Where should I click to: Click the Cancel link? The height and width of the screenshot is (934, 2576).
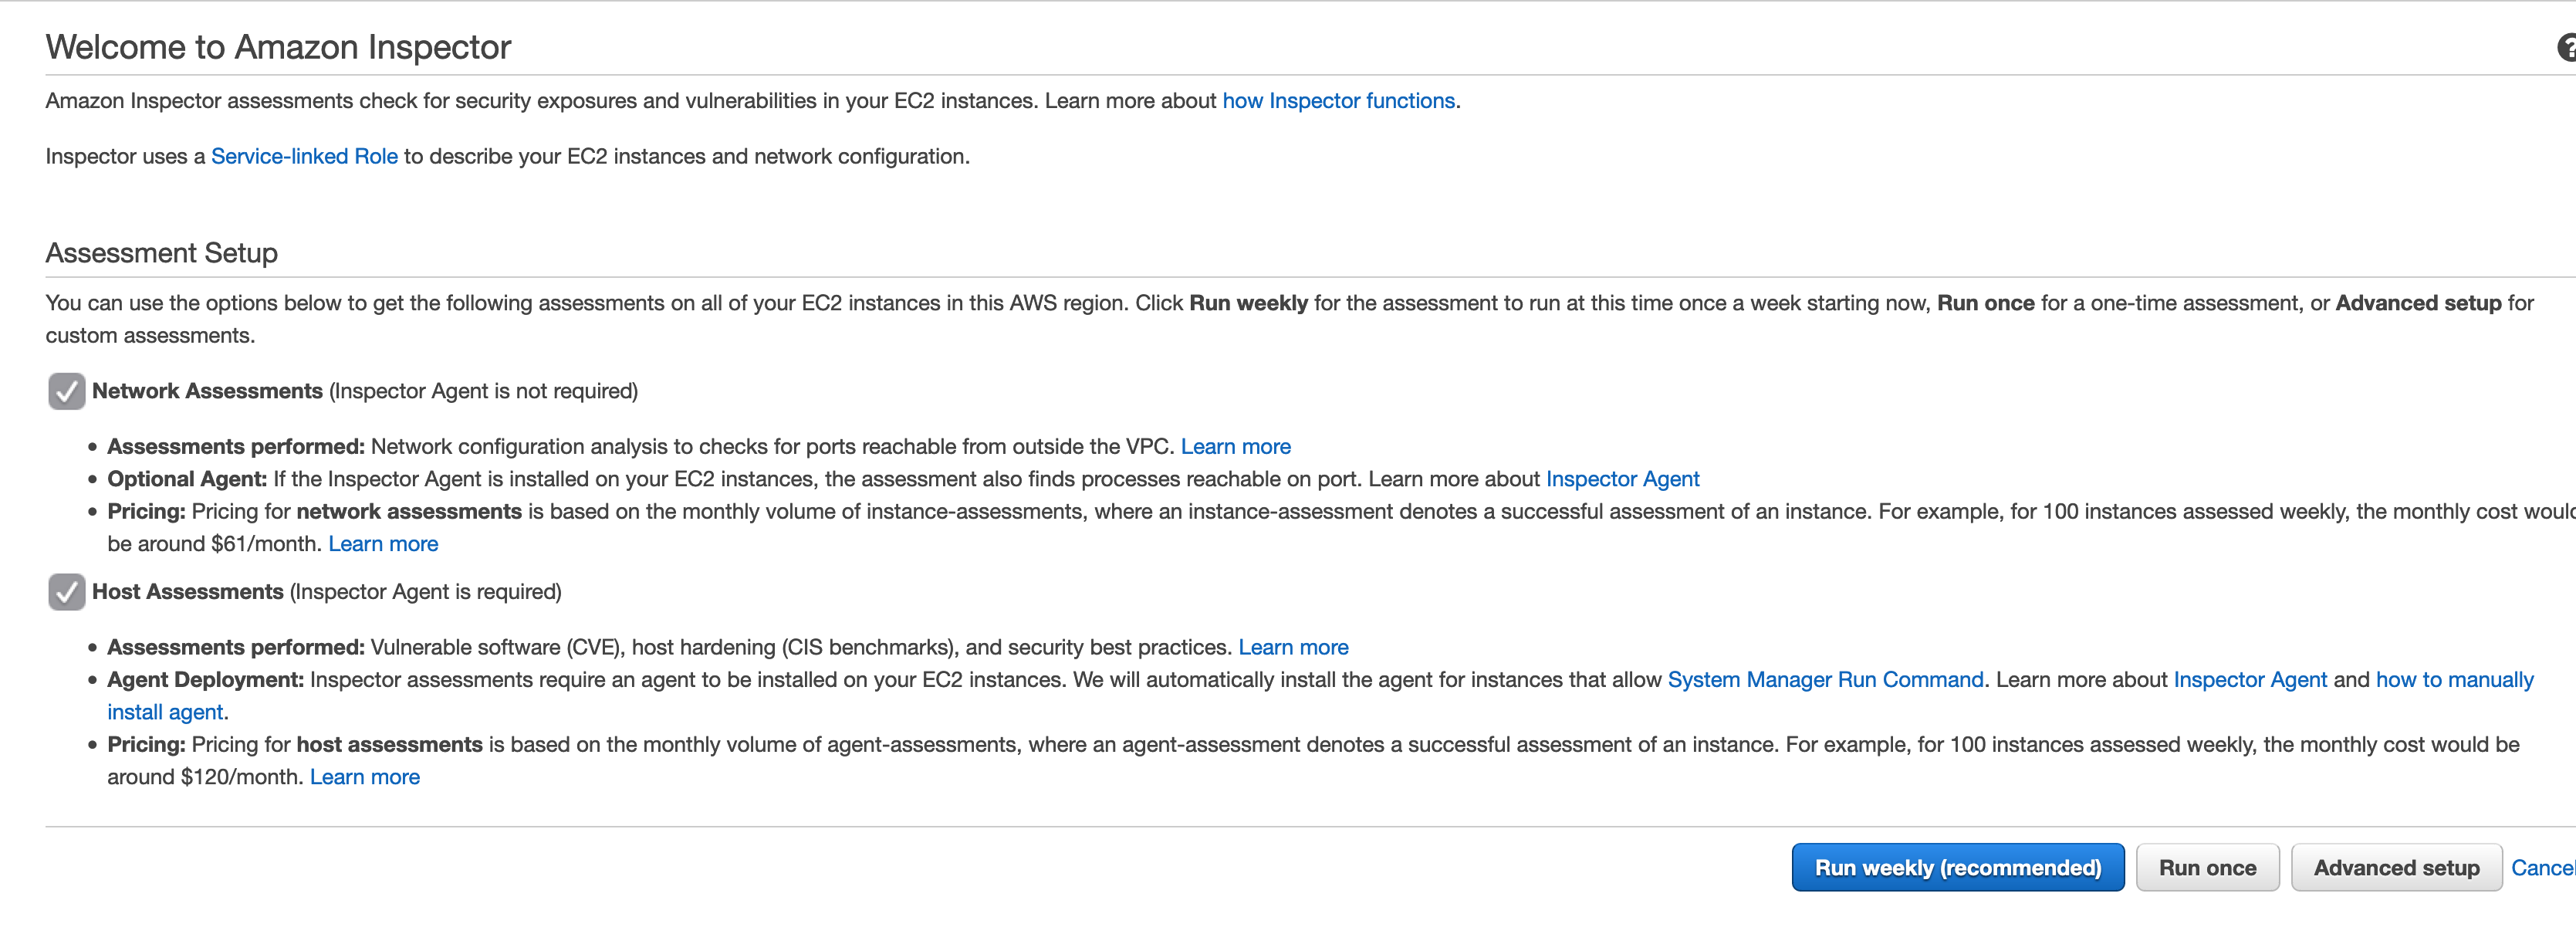(2542, 867)
